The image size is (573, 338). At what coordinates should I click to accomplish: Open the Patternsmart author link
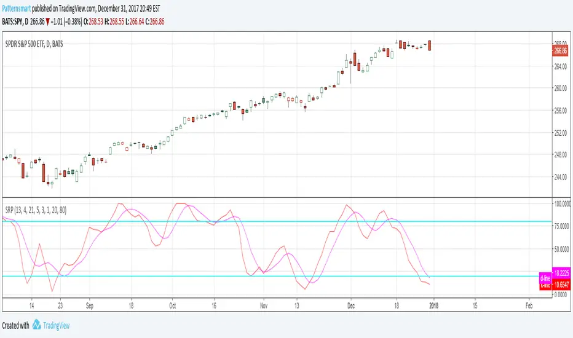click(17, 9)
